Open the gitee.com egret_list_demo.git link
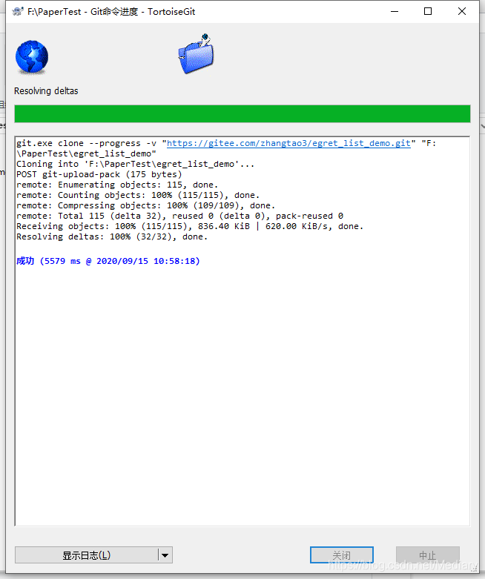This screenshot has width=485, height=579. [288, 143]
